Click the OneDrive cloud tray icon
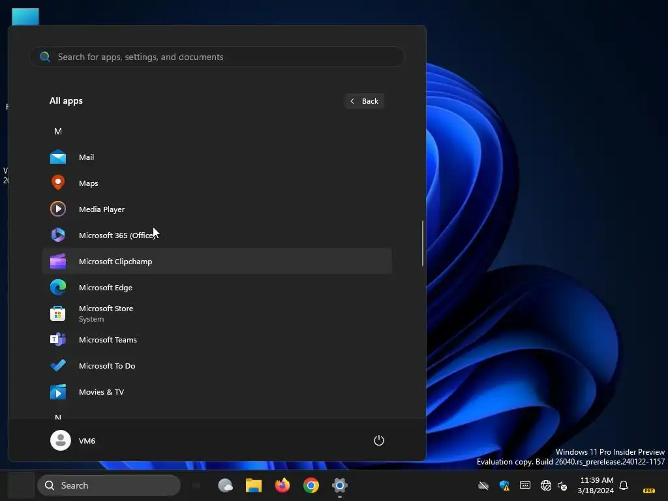The width and height of the screenshot is (668, 501). point(483,485)
